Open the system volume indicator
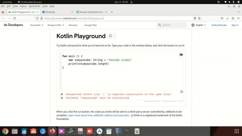The width and height of the screenshot is (242, 136). [x=230, y=2]
